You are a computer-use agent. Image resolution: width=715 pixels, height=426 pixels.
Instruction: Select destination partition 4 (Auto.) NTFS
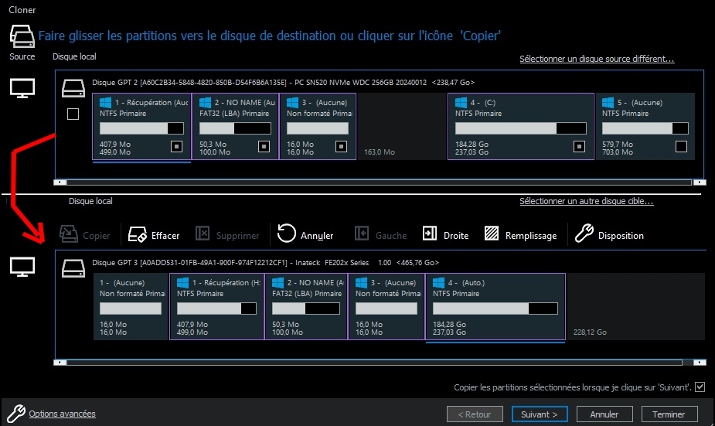[495, 306]
